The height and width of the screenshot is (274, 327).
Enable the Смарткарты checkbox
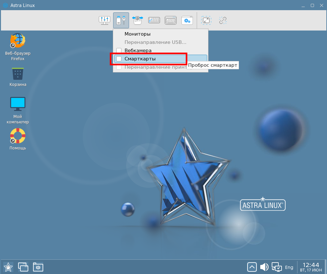(119, 59)
